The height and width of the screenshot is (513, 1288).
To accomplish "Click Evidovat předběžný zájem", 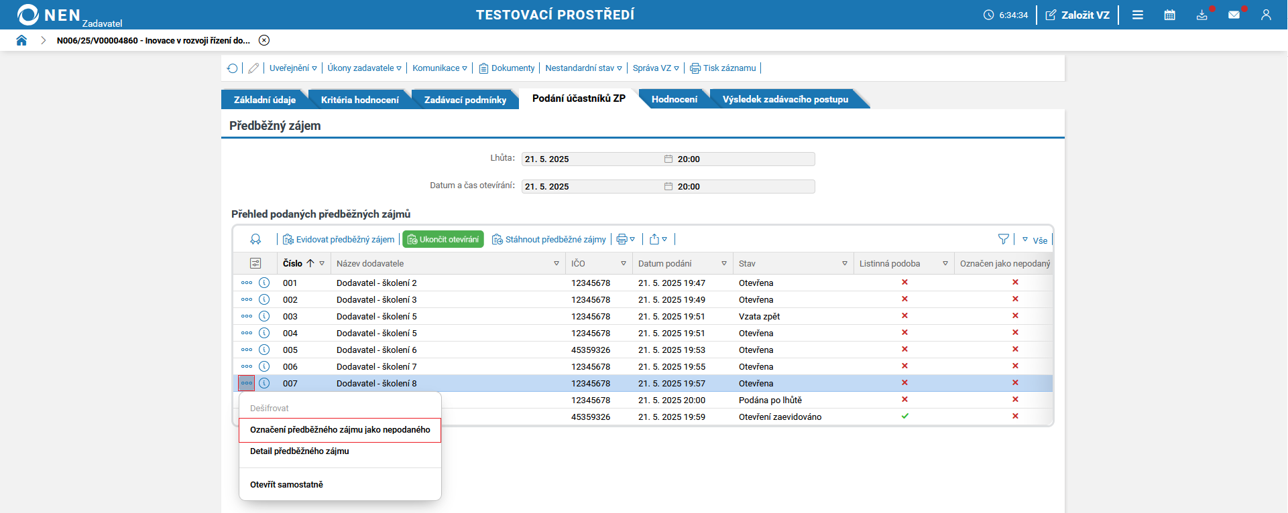I will pyautogui.click(x=339, y=239).
